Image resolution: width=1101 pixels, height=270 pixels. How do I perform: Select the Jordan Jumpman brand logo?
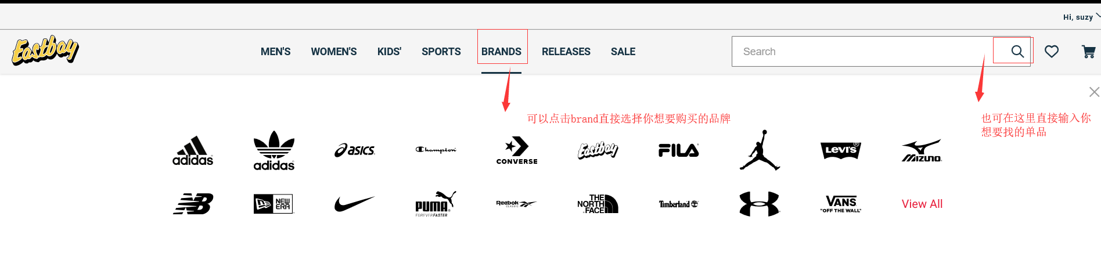coord(760,150)
